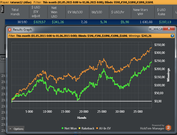Click the Hold'em Manager 2 logo icon

[168, 128]
